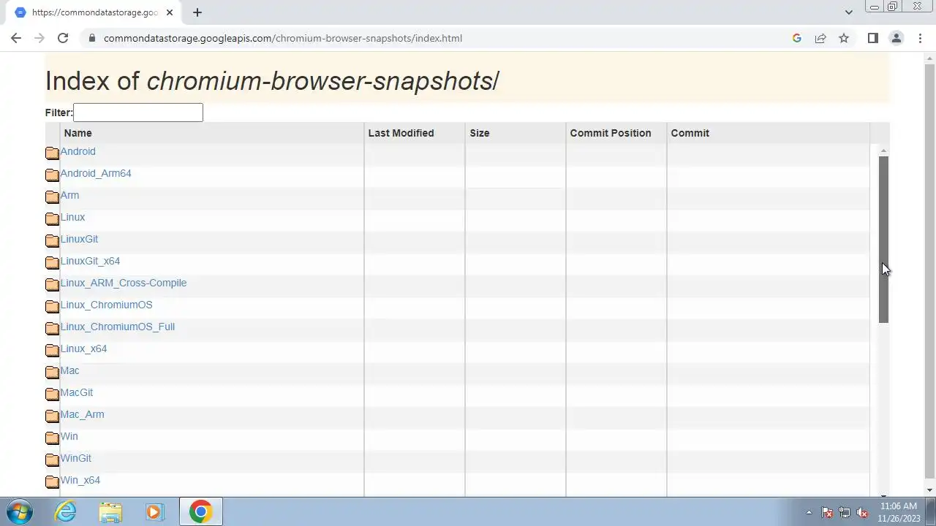Open the WinGit folder link
Image resolution: width=936 pixels, height=526 pixels.
tap(75, 458)
